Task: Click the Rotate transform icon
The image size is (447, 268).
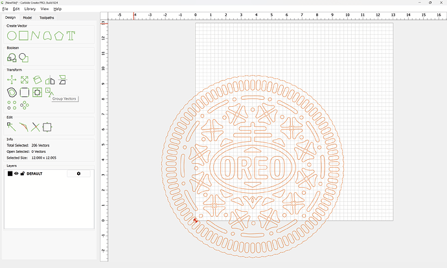Action: (37, 80)
